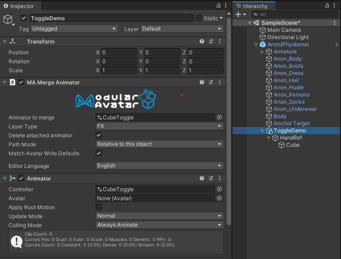The width and height of the screenshot is (341, 259).
Task: Lock the Hierarchy panel
Action: pos(327,6)
